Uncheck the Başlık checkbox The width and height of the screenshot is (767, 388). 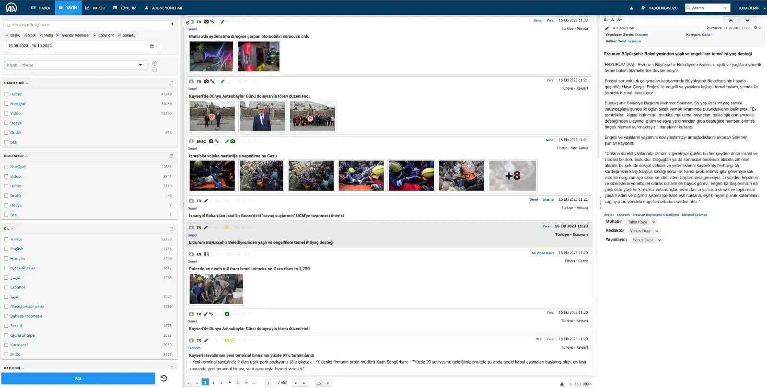tap(7, 35)
